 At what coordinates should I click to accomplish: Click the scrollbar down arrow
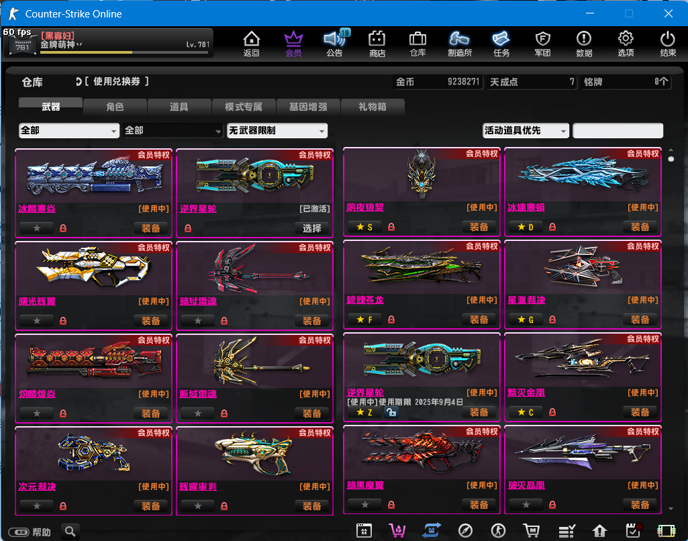pyautogui.click(x=671, y=509)
